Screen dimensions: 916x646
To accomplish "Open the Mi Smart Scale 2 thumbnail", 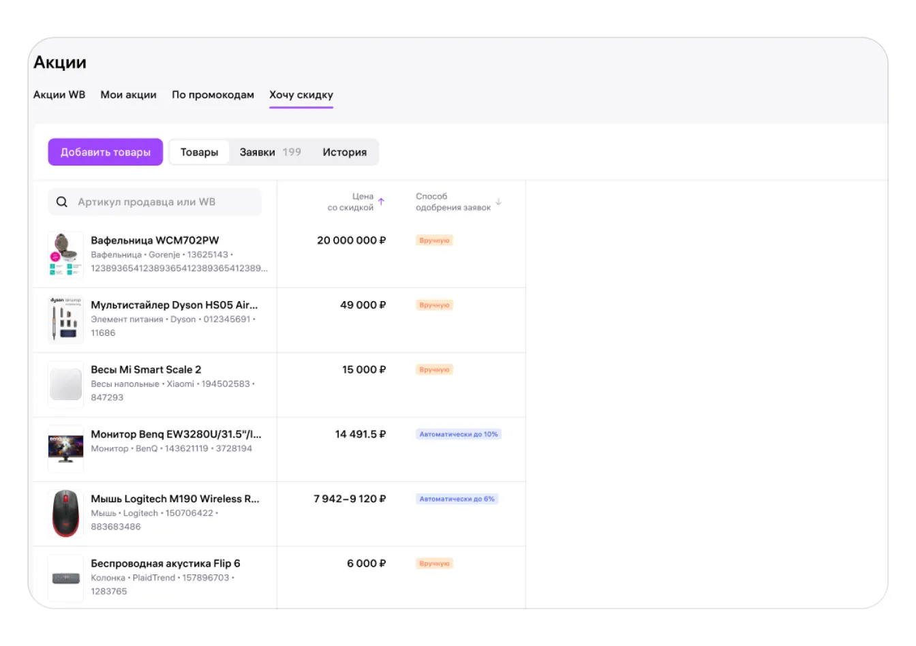I will coord(65,384).
